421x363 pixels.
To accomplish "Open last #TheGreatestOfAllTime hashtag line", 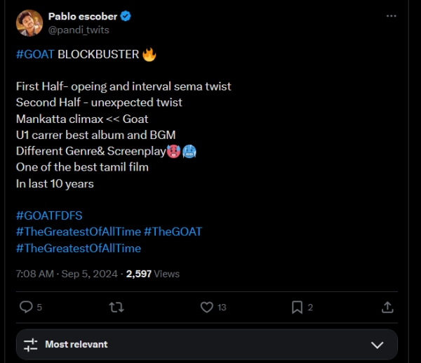I will [x=78, y=248].
